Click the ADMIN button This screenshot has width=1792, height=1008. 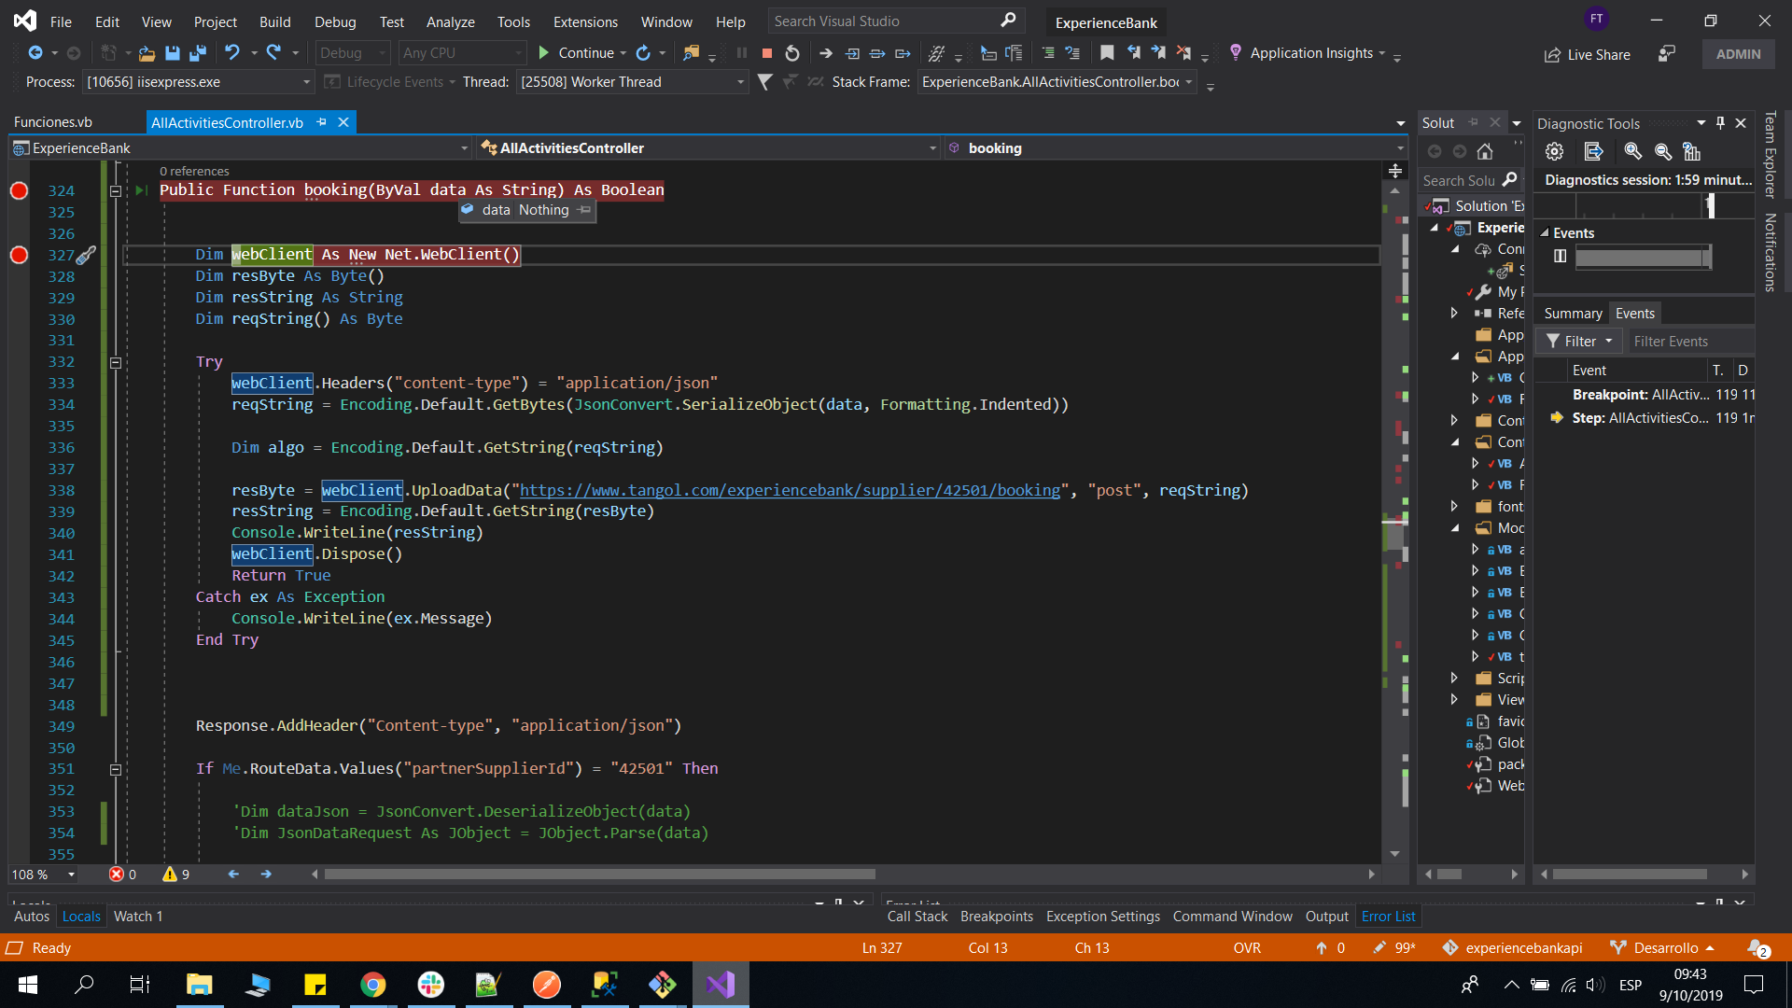[1738, 54]
